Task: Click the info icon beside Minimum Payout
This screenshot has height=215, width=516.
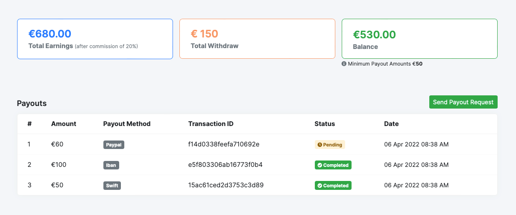Action: click(x=344, y=64)
